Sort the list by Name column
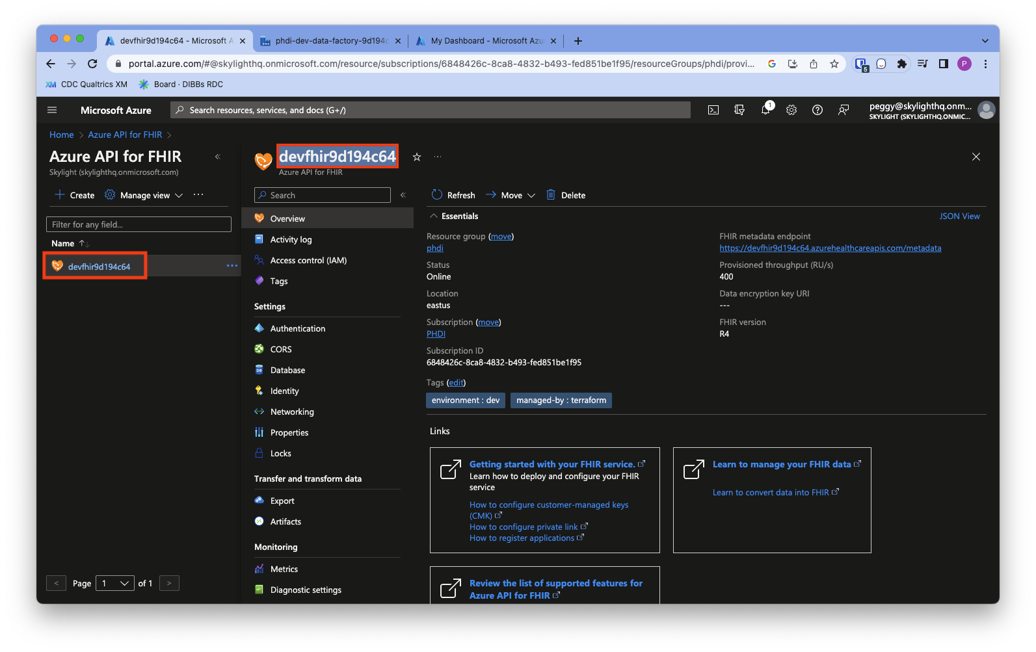The image size is (1036, 652). click(x=70, y=243)
